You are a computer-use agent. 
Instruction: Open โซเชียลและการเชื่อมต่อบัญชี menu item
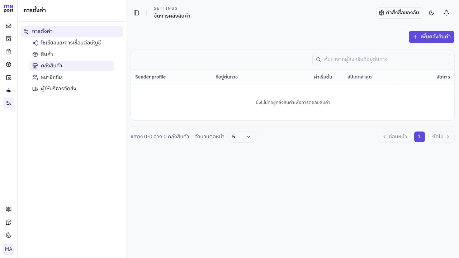pos(72,43)
